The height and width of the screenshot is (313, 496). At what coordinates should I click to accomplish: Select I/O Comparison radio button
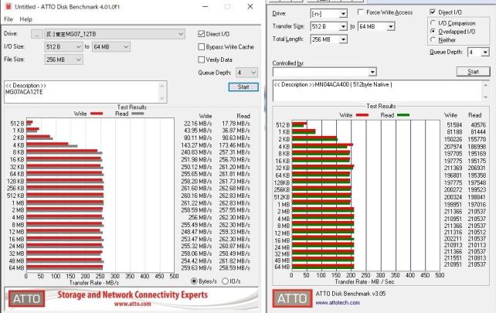(x=433, y=23)
